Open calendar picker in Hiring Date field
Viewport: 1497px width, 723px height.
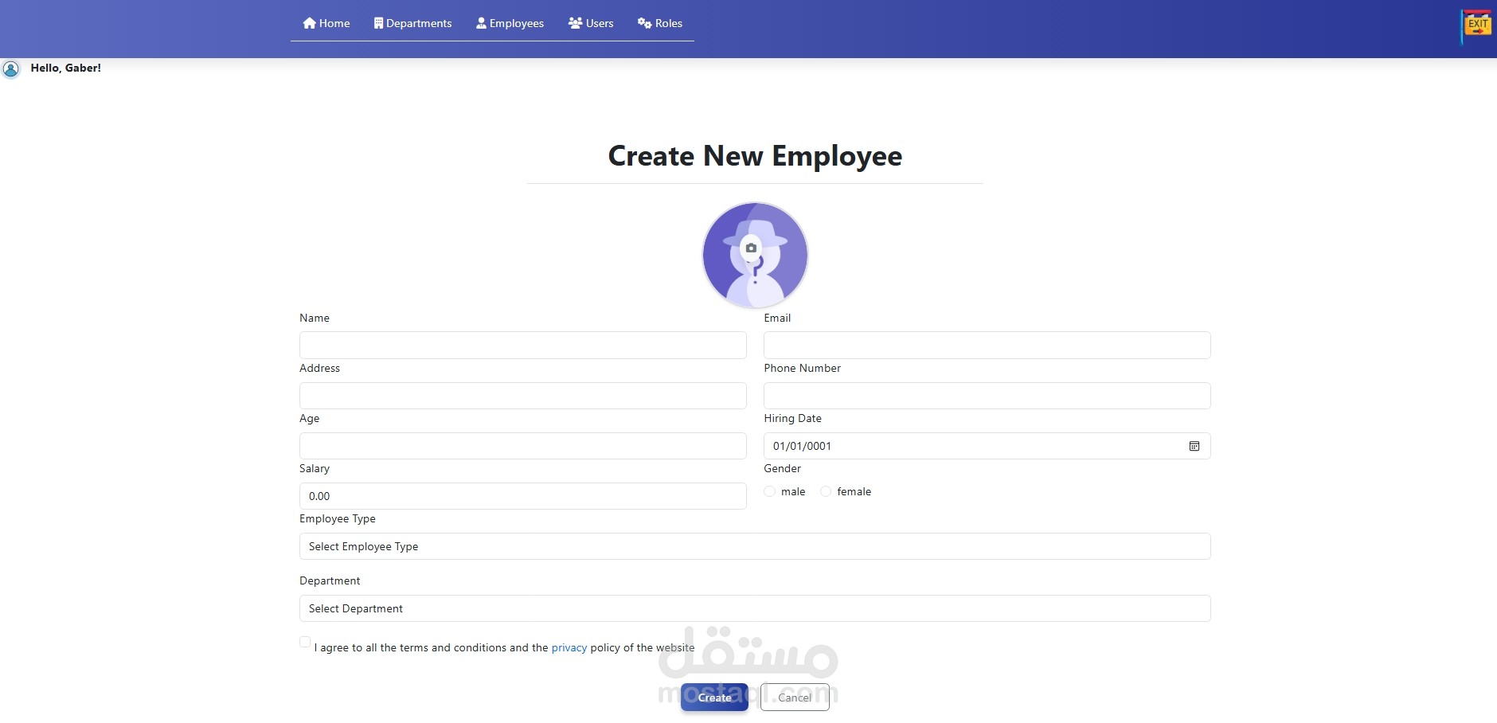[x=1194, y=446]
